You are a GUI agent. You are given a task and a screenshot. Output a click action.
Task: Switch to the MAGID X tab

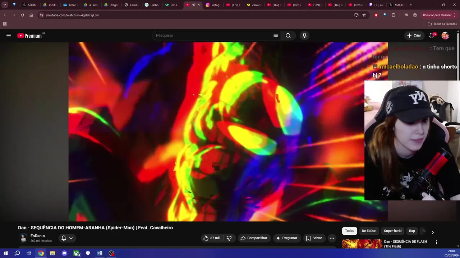(397, 5)
